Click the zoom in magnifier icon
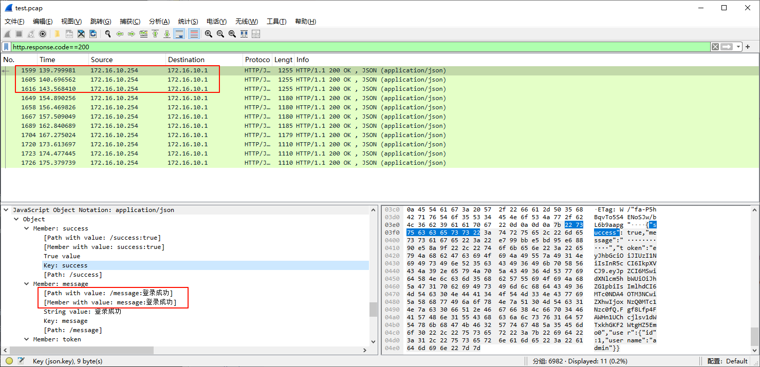This screenshot has width=760, height=367. pos(209,34)
